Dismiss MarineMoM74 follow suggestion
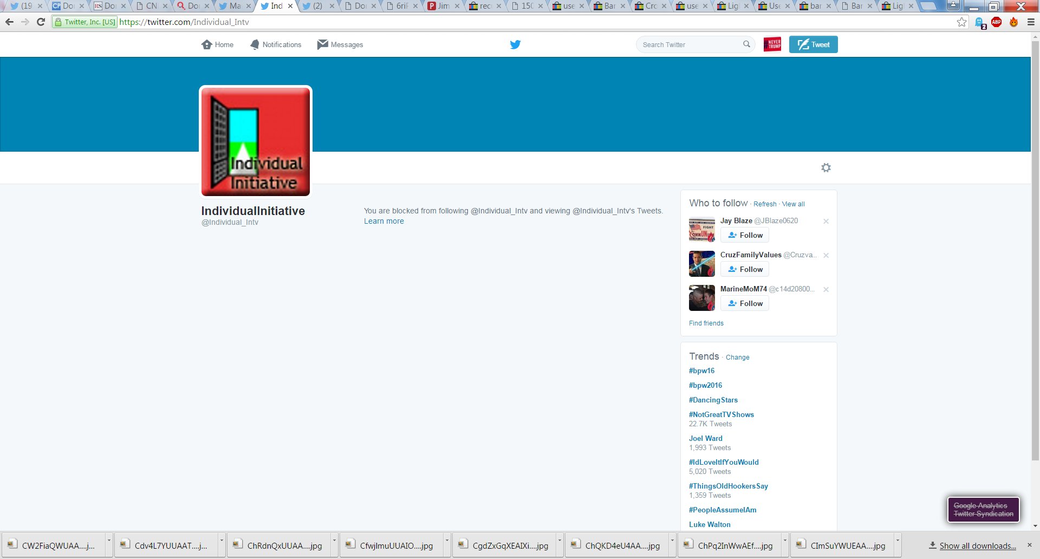Viewport: 1040px width, 559px height. point(826,289)
